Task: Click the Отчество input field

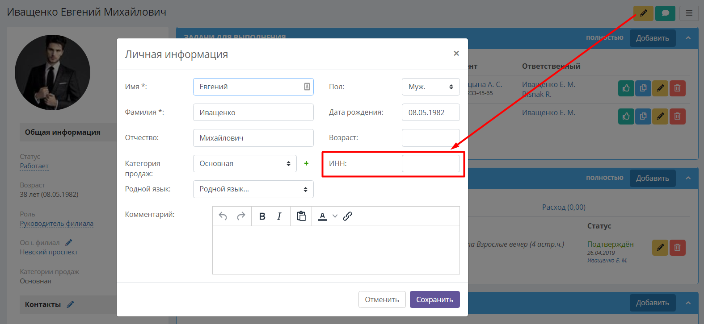Action: 253,138
